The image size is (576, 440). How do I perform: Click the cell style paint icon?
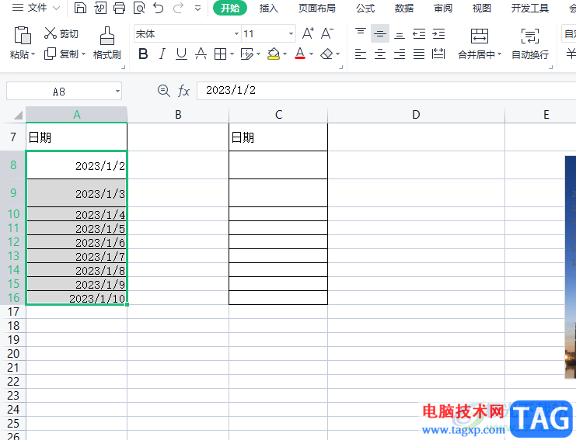[x=247, y=54]
